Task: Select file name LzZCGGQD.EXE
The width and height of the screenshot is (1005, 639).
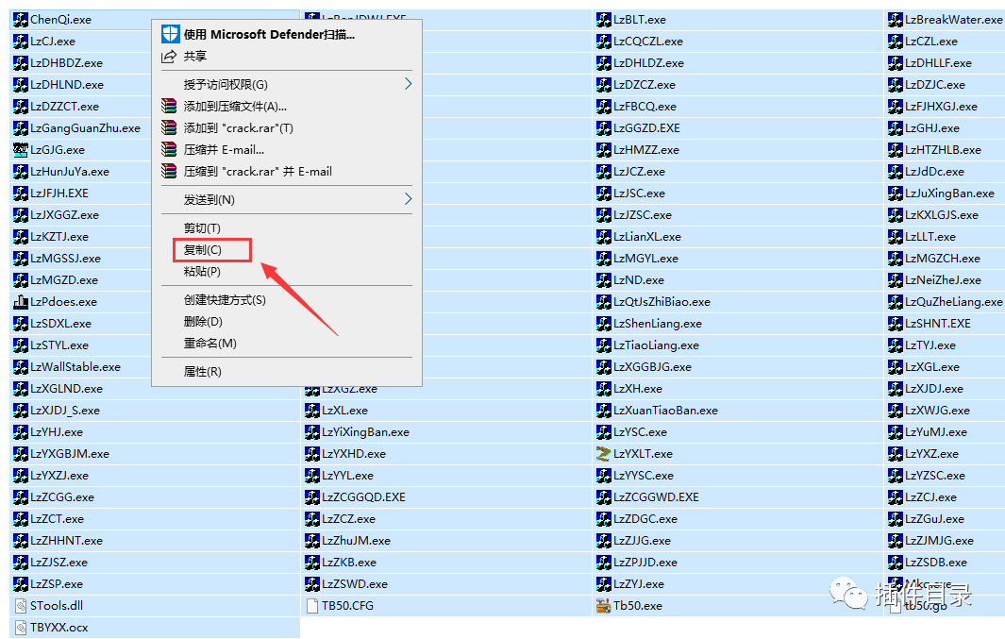Action: pyautogui.click(x=364, y=497)
